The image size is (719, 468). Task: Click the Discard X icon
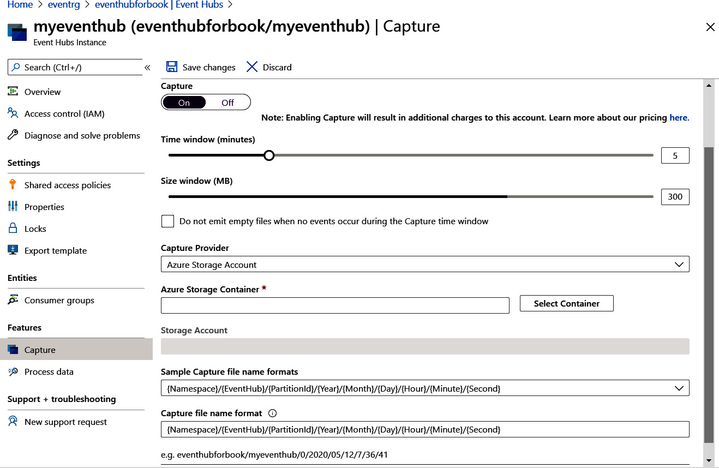coord(252,67)
